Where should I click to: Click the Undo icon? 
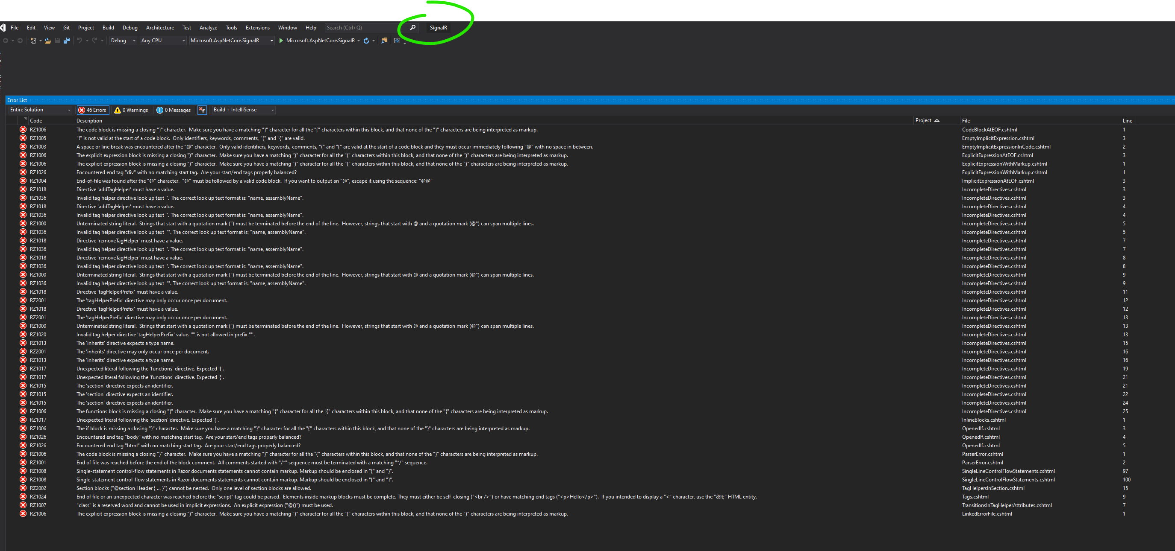(x=80, y=41)
